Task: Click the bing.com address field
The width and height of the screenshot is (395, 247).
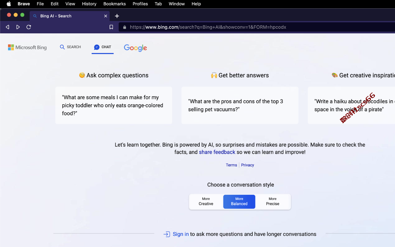Action: pyautogui.click(x=257, y=27)
